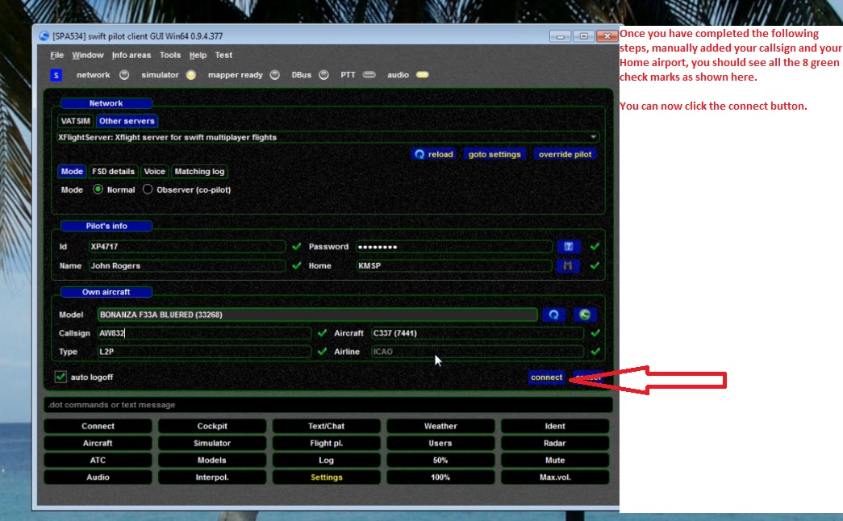The image size is (843, 521).
Task: Open the Test menu
Action: 223,56
